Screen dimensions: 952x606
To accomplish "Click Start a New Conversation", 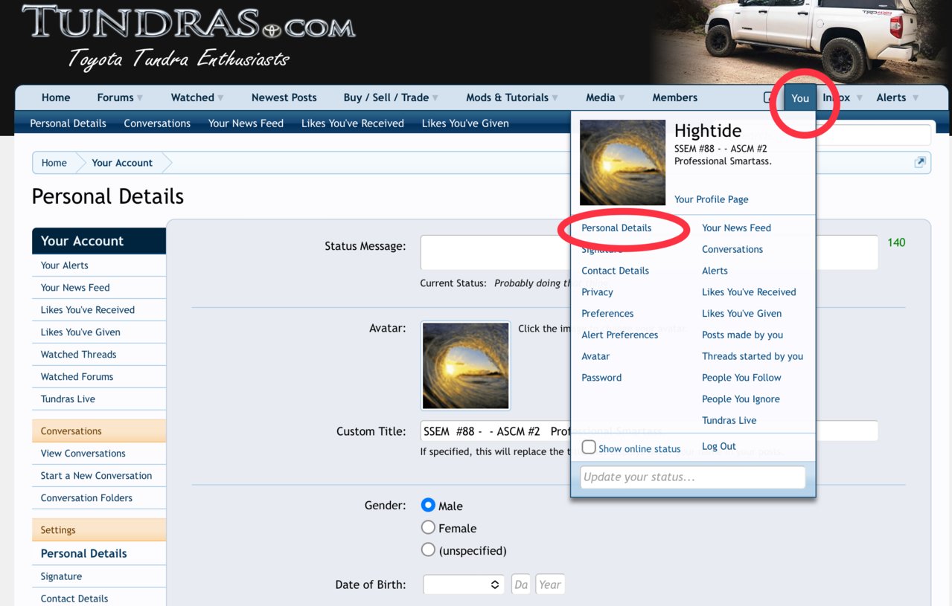I will [96, 476].
